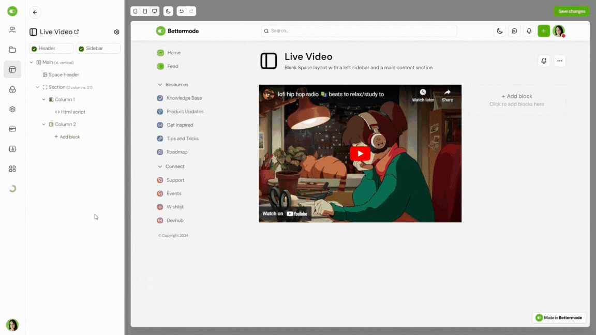Redo the last change
Screen dimensions: 596x335
tap(191, 11)
